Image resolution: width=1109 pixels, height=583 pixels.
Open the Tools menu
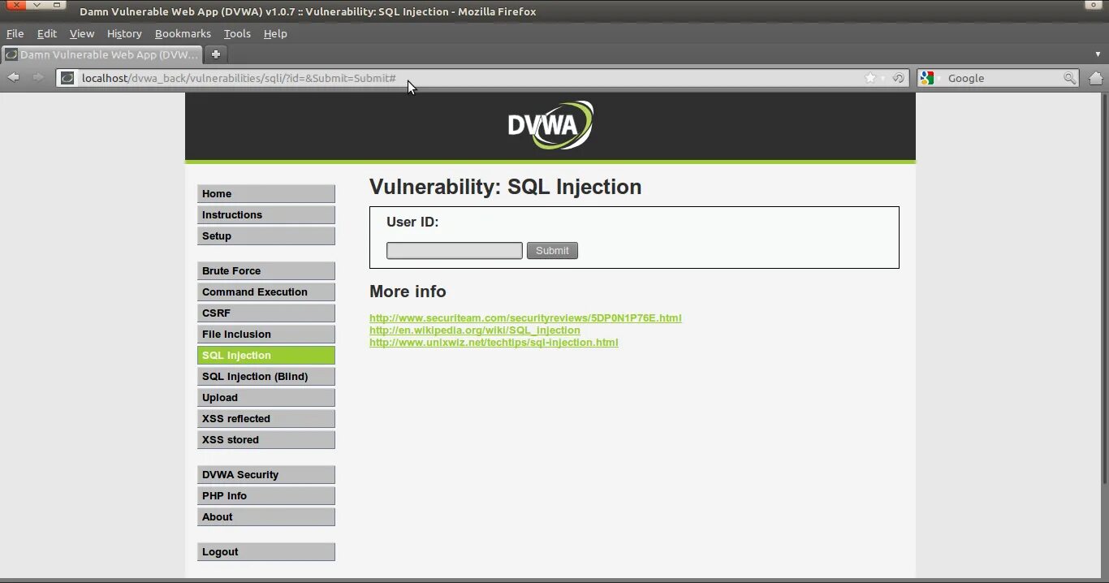(x=237, y=33)
